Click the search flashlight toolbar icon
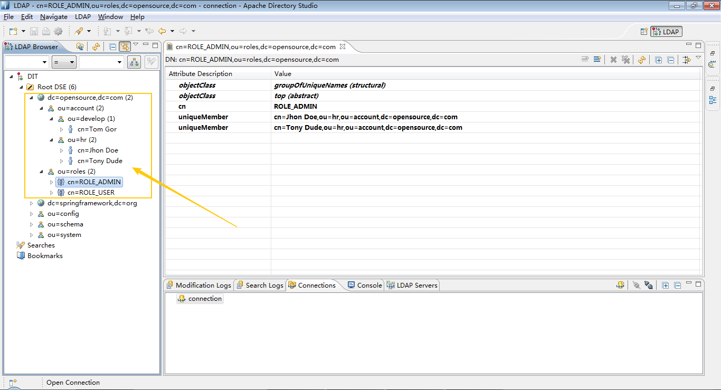This screenshot has width=721, height=390. [x=79, y=32]
